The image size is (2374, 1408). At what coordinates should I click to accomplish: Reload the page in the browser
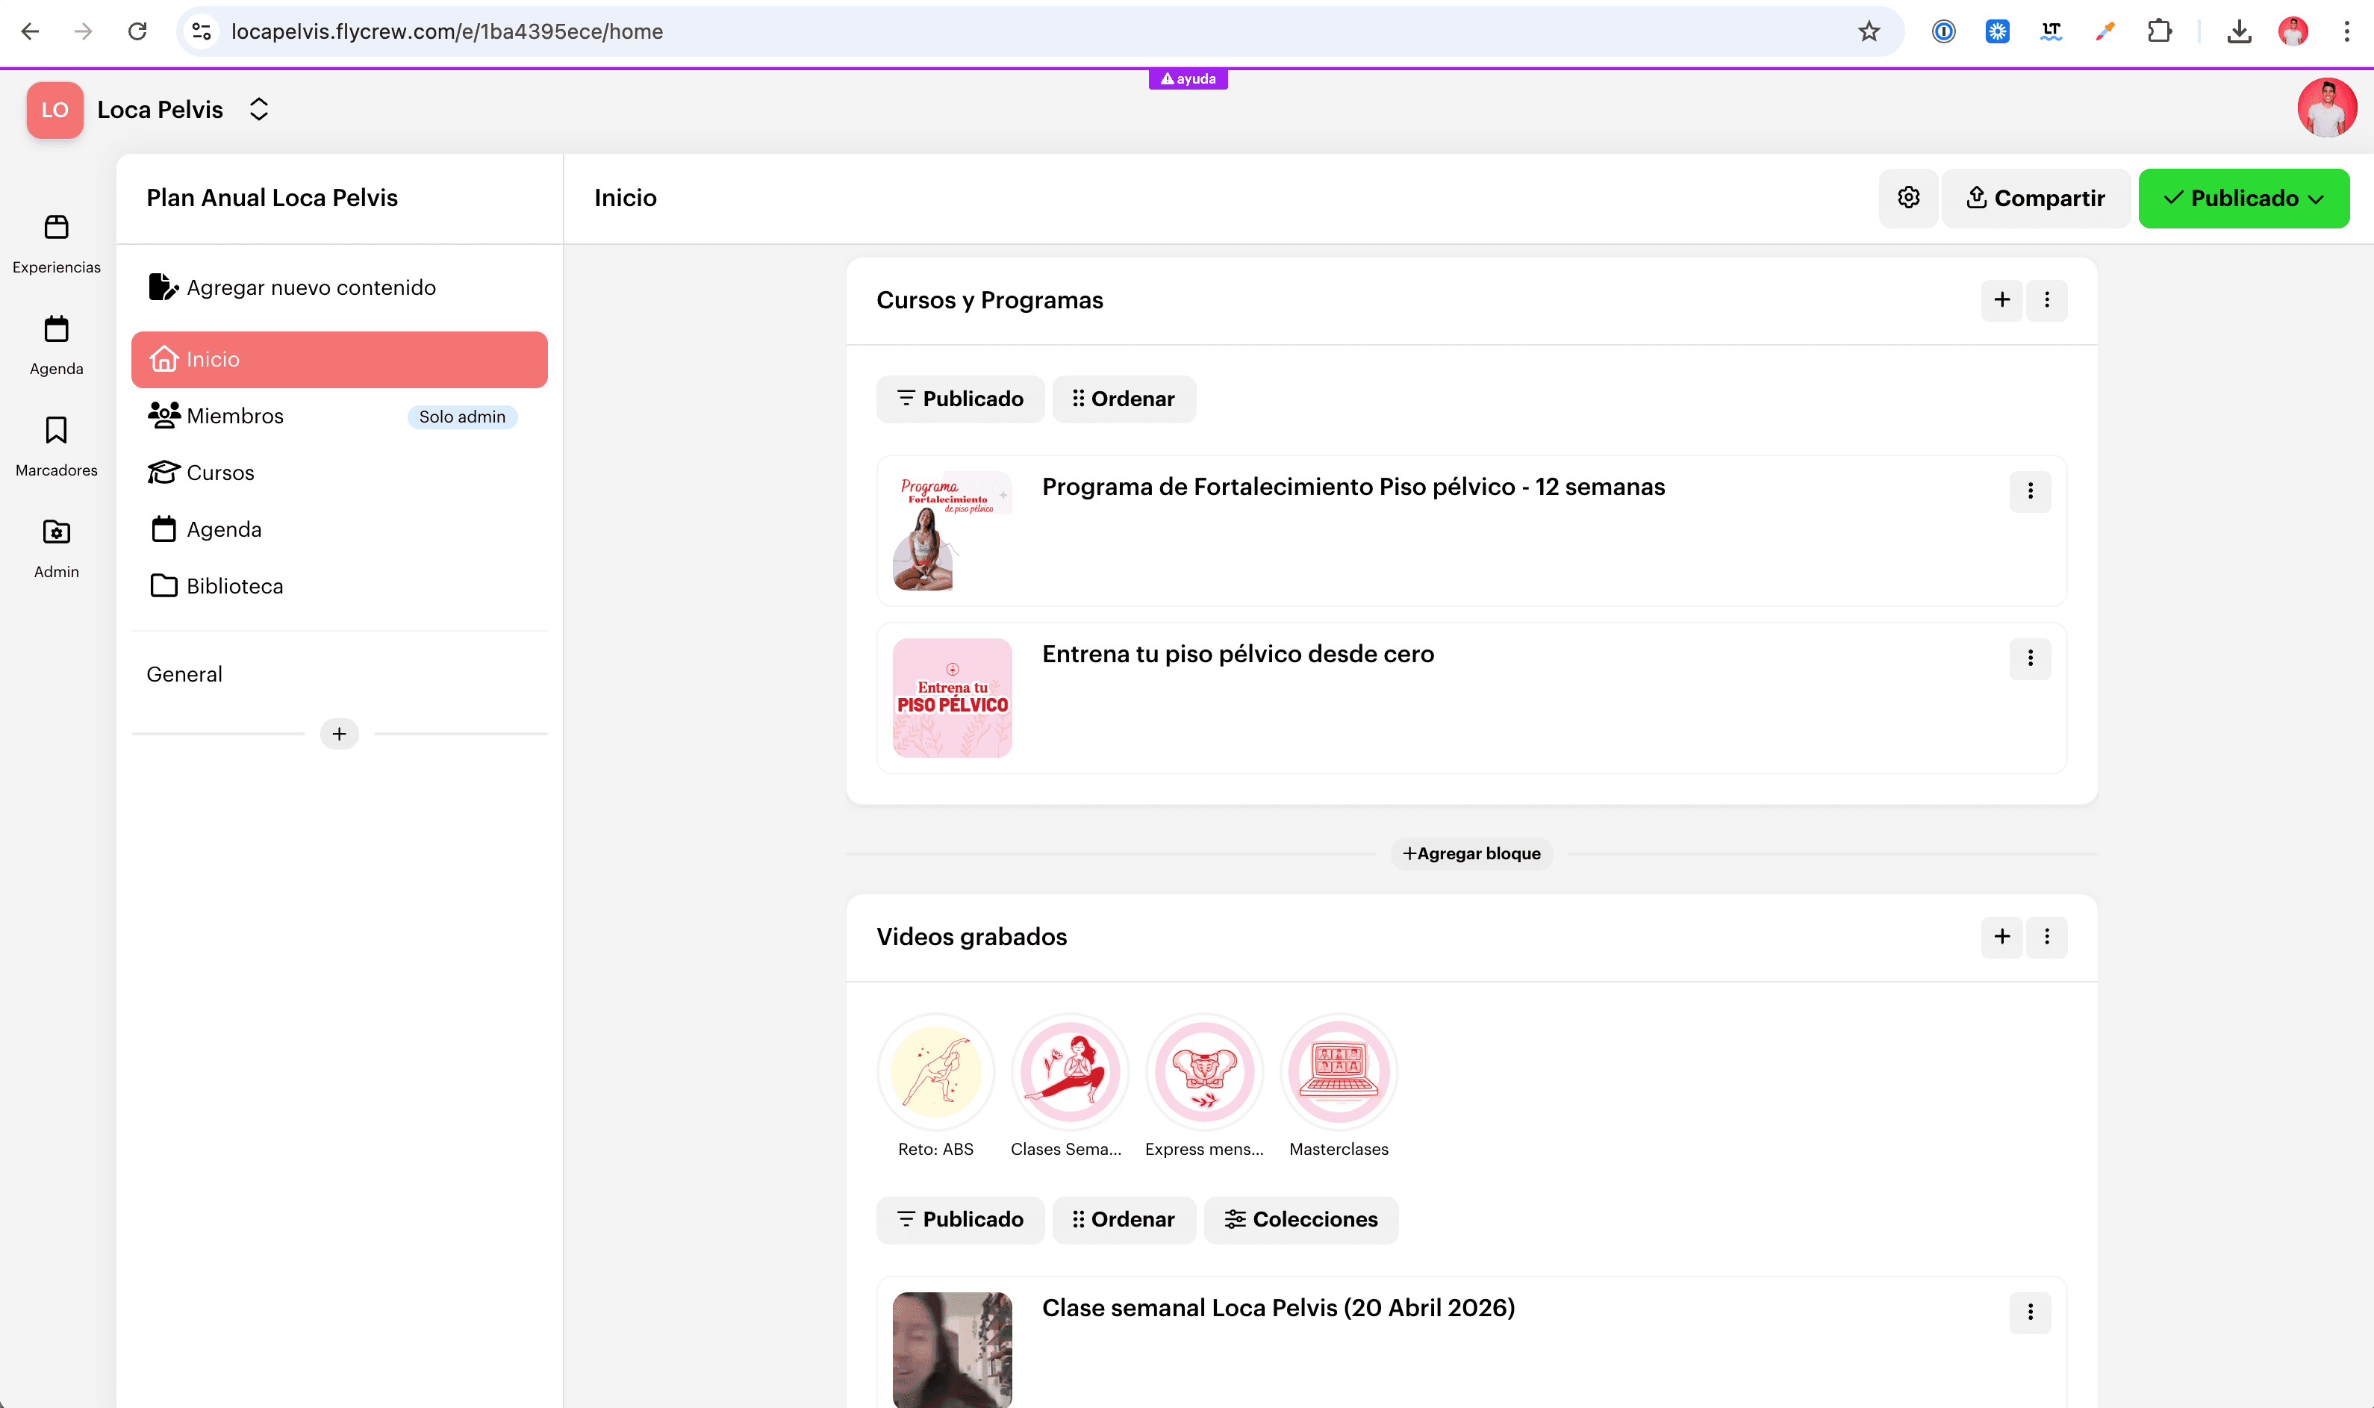[137, 31]
